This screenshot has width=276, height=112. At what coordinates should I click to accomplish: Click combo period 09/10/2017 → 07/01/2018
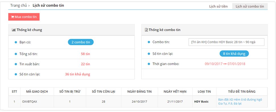tap(225, 64)
